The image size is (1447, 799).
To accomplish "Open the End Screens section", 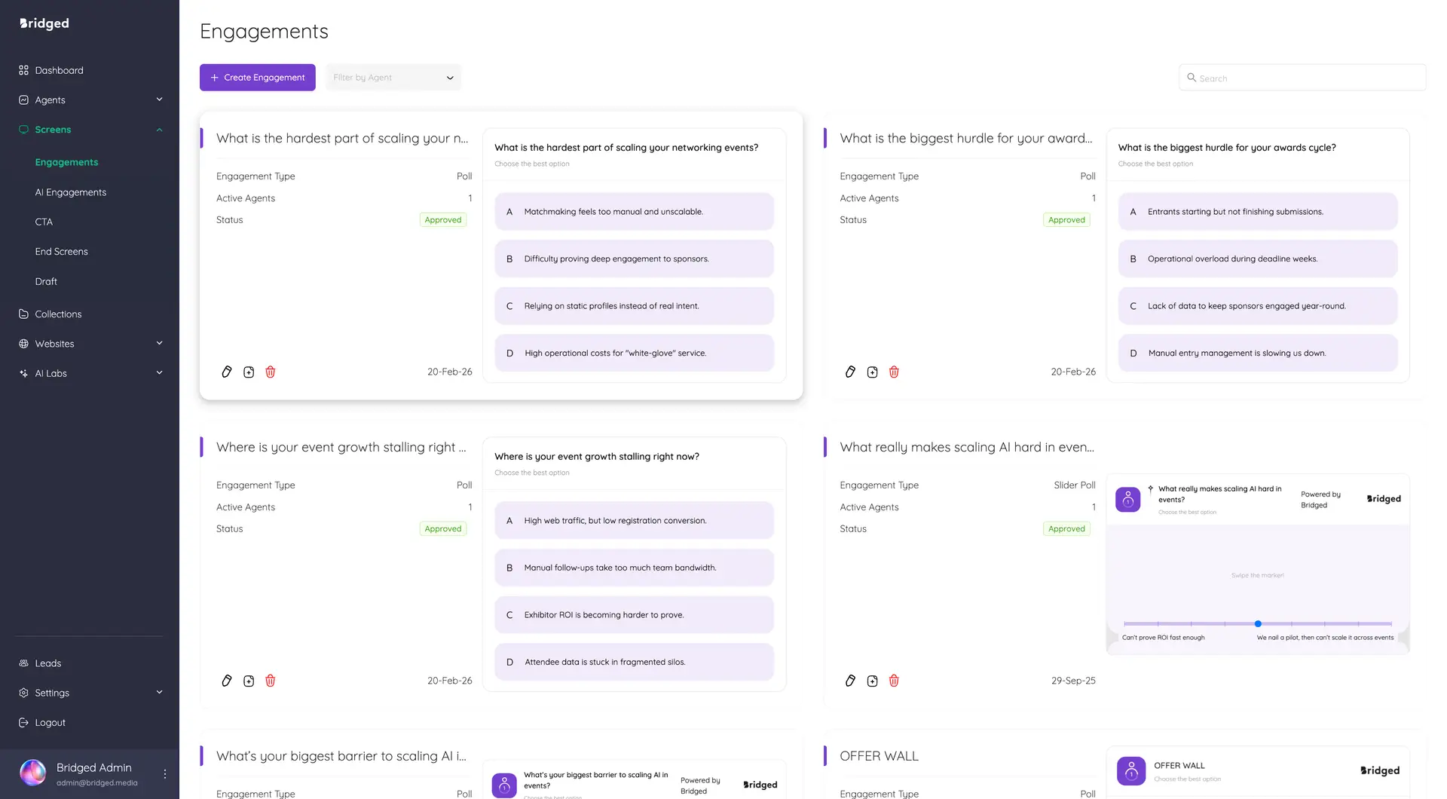I will pyautogui.click(x=62, y=251).
